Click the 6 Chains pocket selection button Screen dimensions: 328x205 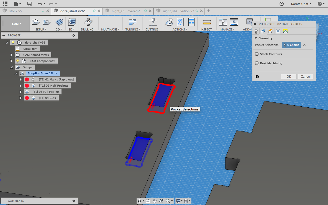click(x=291, y=45)
